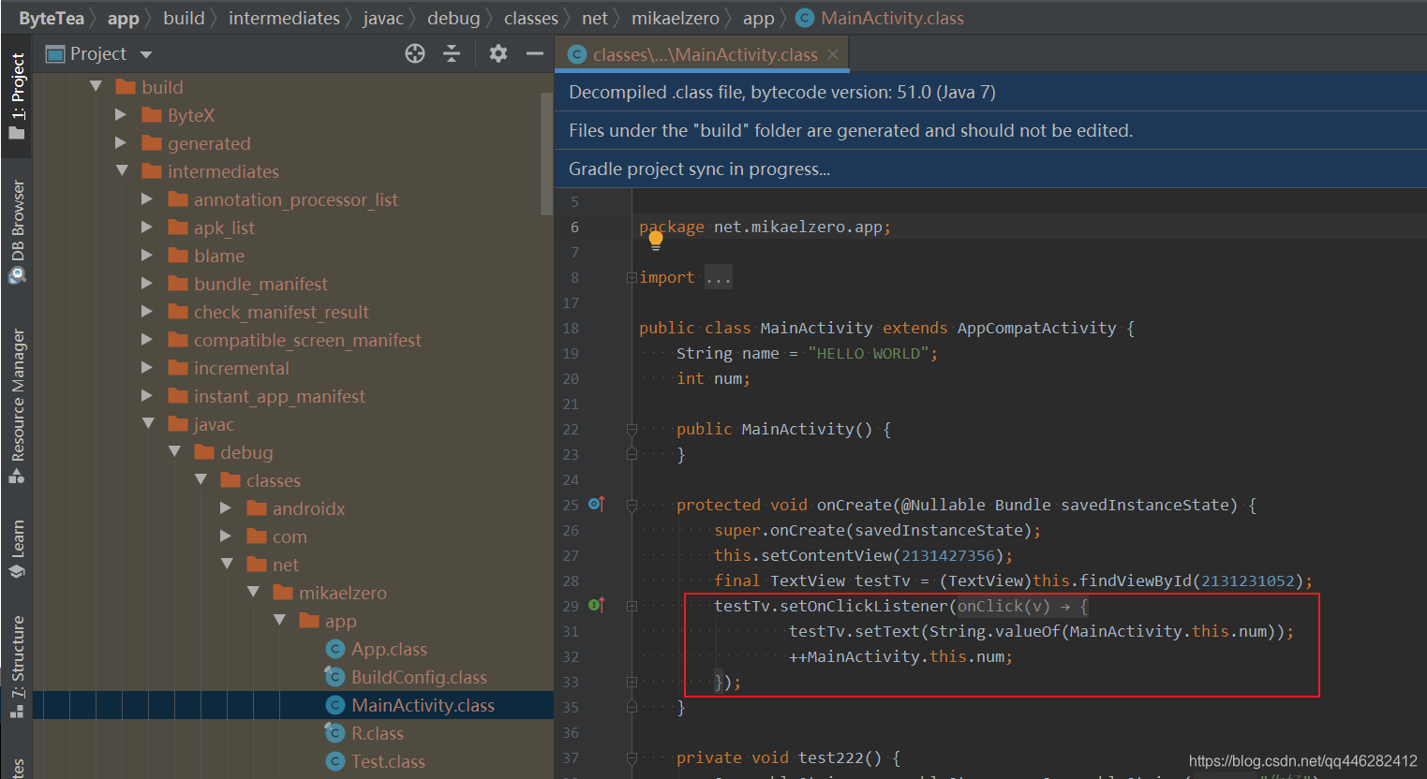Viewport: 1427px width, 779px height.
Task: Click the MainActivity.class icon in breadcrumb
Action: pyautogui.click(x=805, y=18)
